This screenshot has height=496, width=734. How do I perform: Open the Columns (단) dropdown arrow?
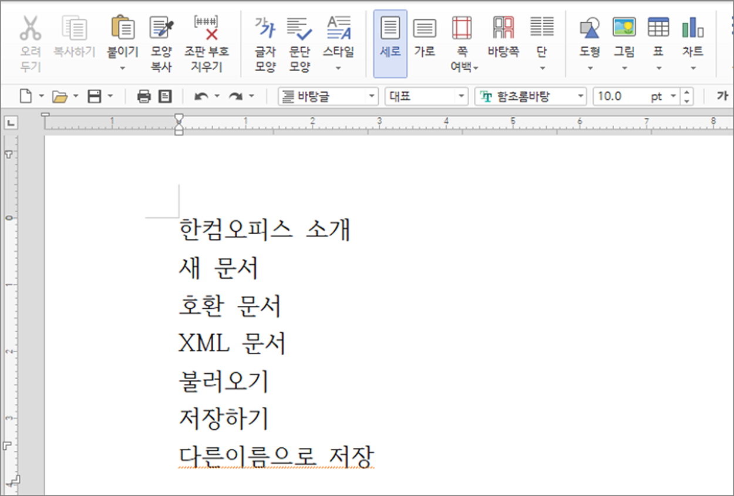[x=541, y=68]
